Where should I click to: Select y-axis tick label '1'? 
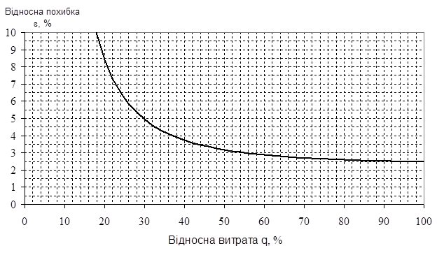(13, 187)
